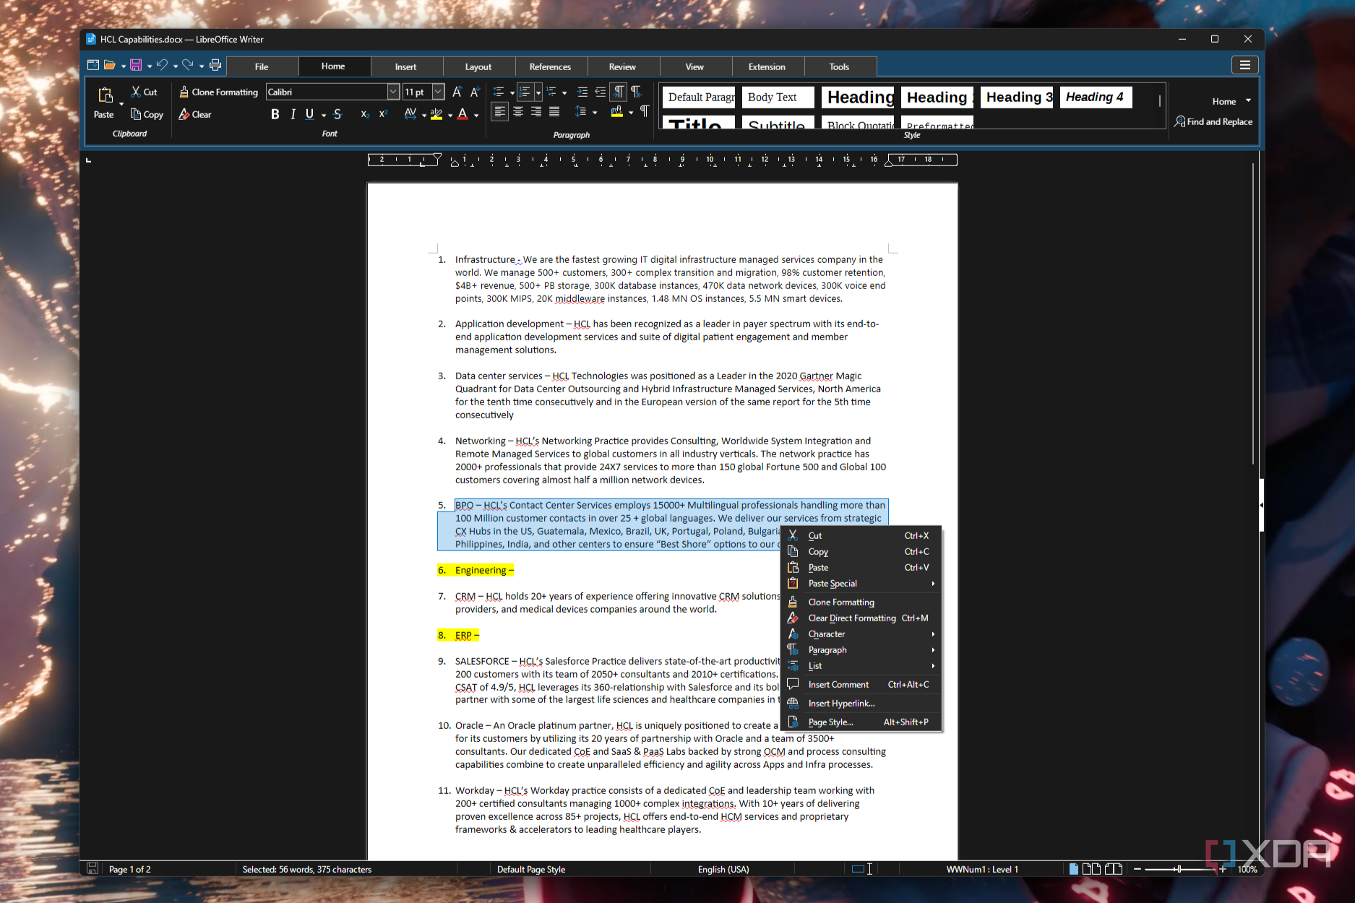Adjust the zoom slider in the status bar

coord(1179,869)
